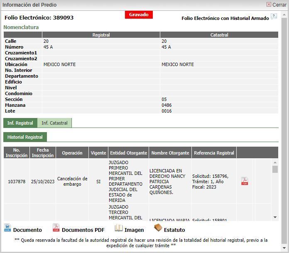This screenshot has width=289, height=253.
Task: Open PDF icon for inscription 1037878
Action: (245, 181)
